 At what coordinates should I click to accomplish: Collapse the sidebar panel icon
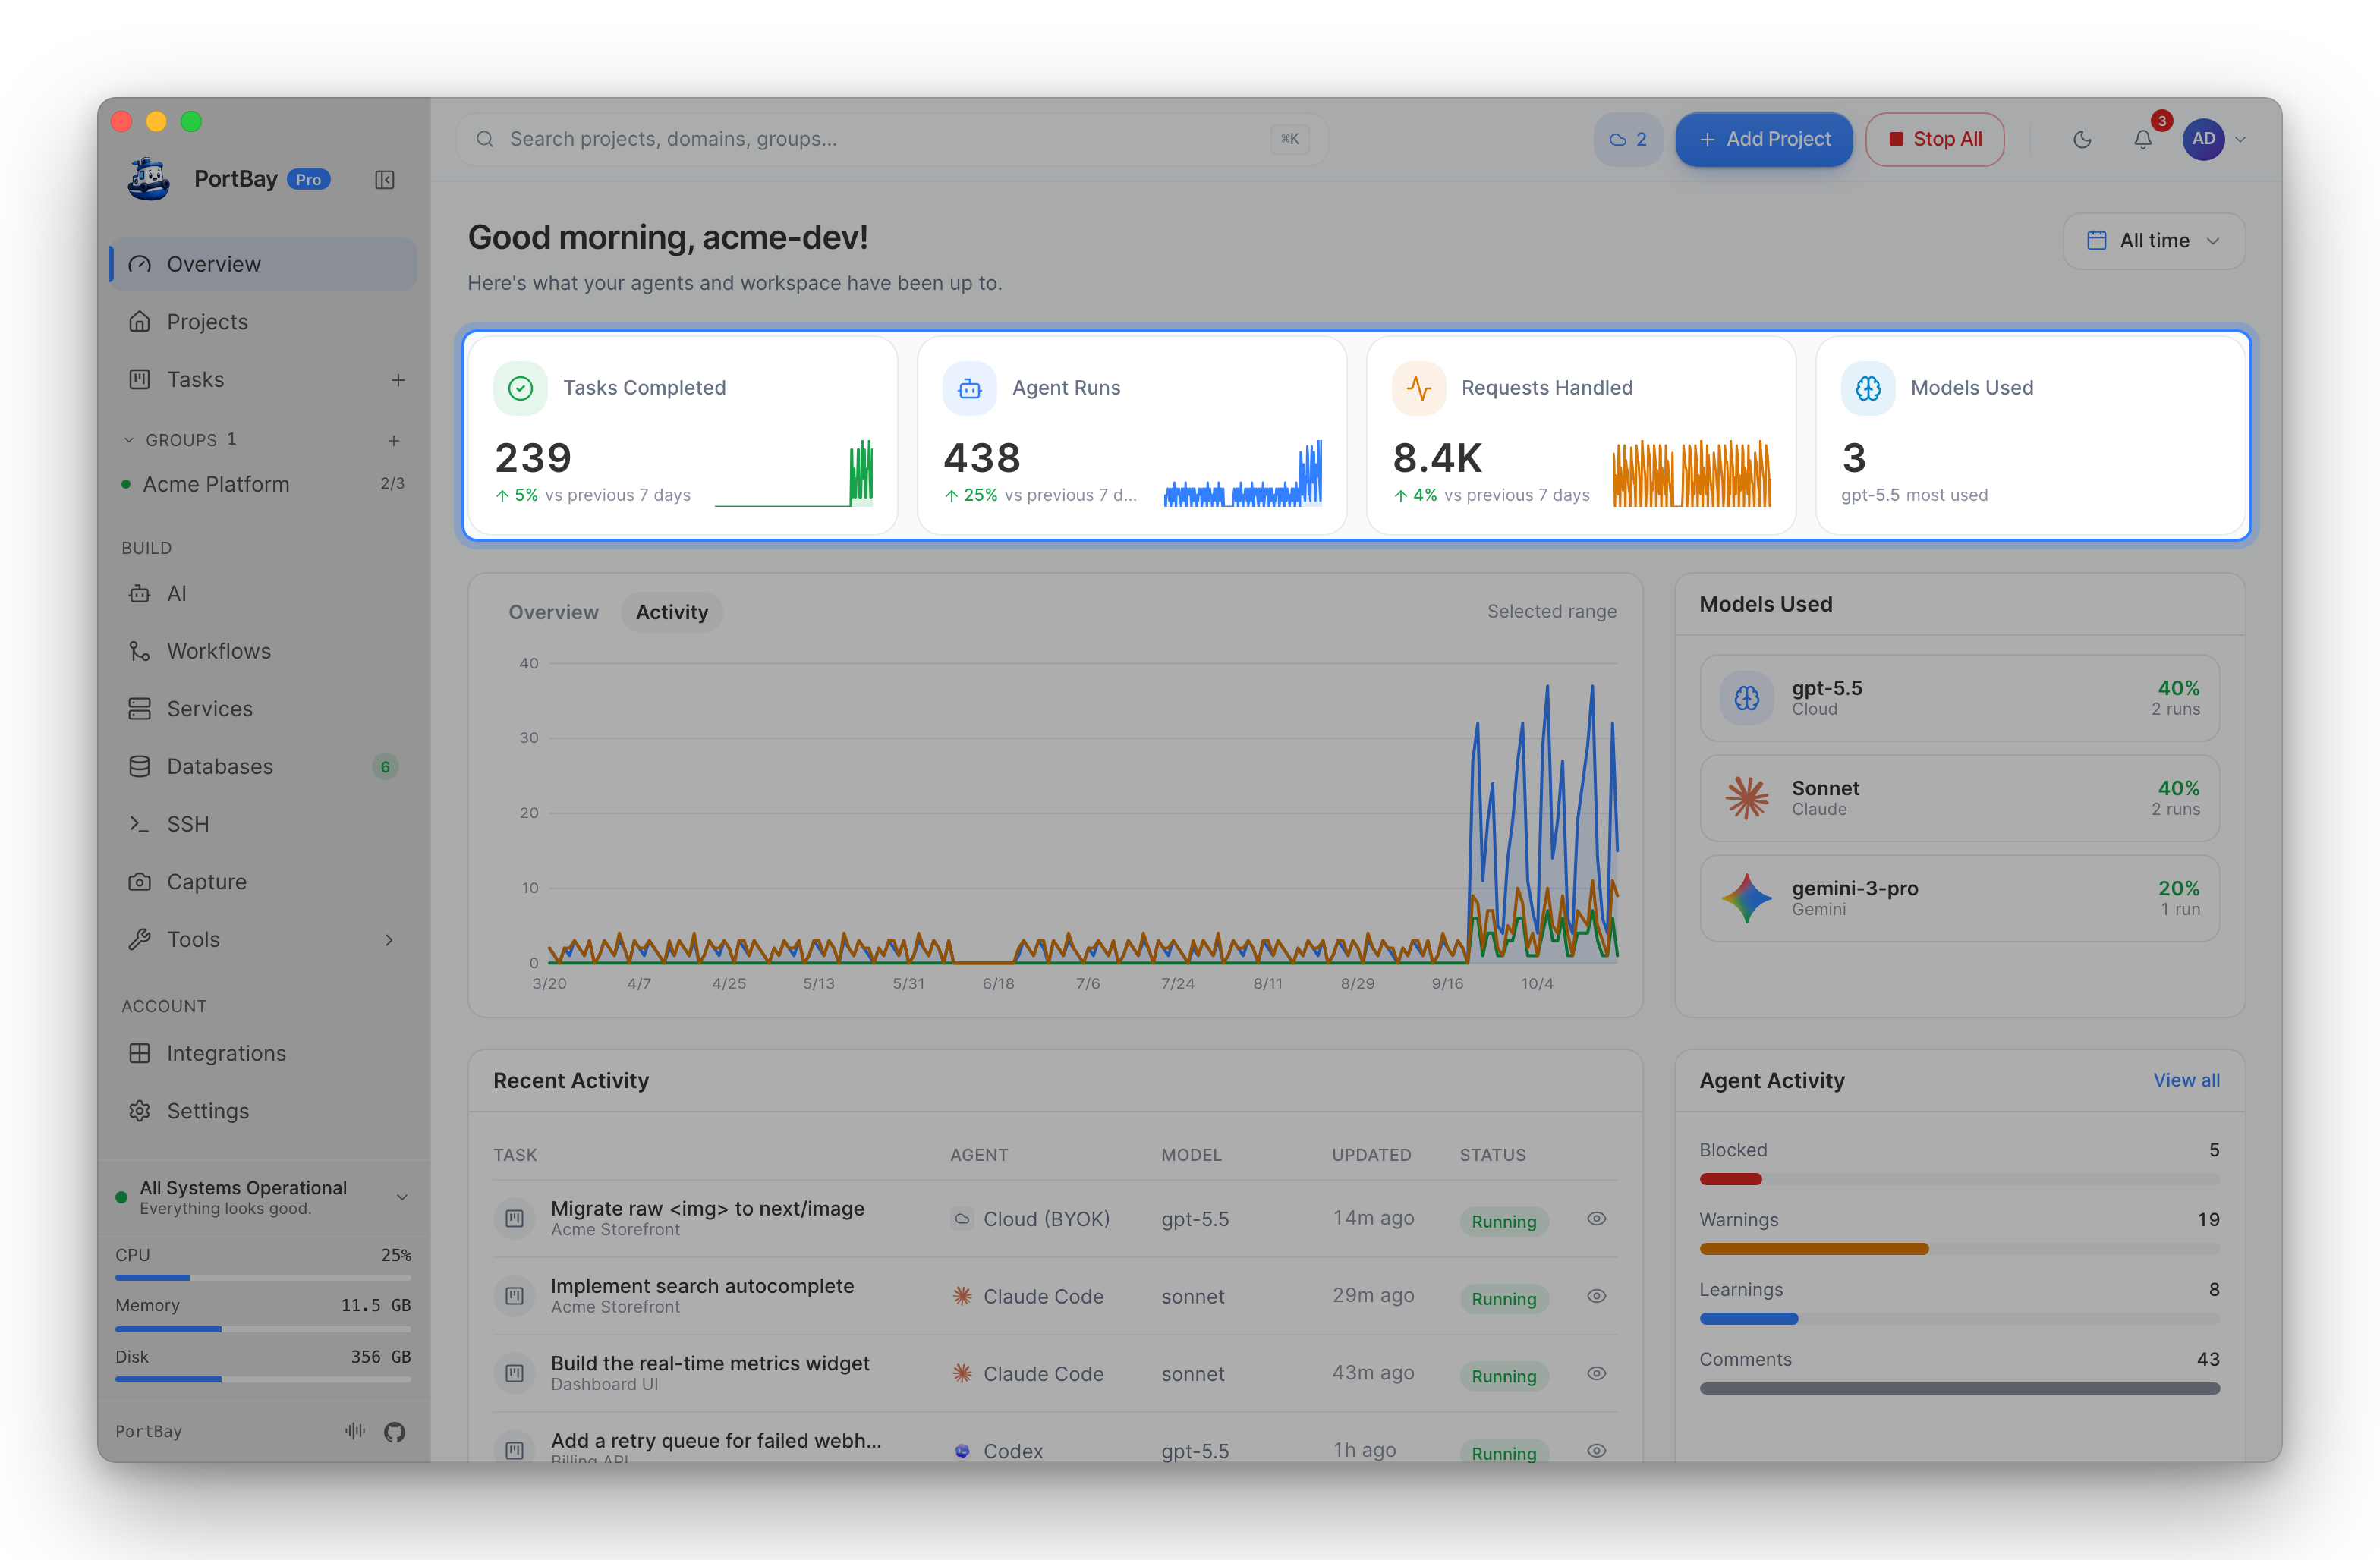coord(385,180)
